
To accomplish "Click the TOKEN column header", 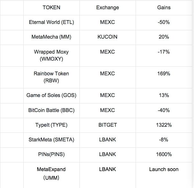I will (51, 7).
